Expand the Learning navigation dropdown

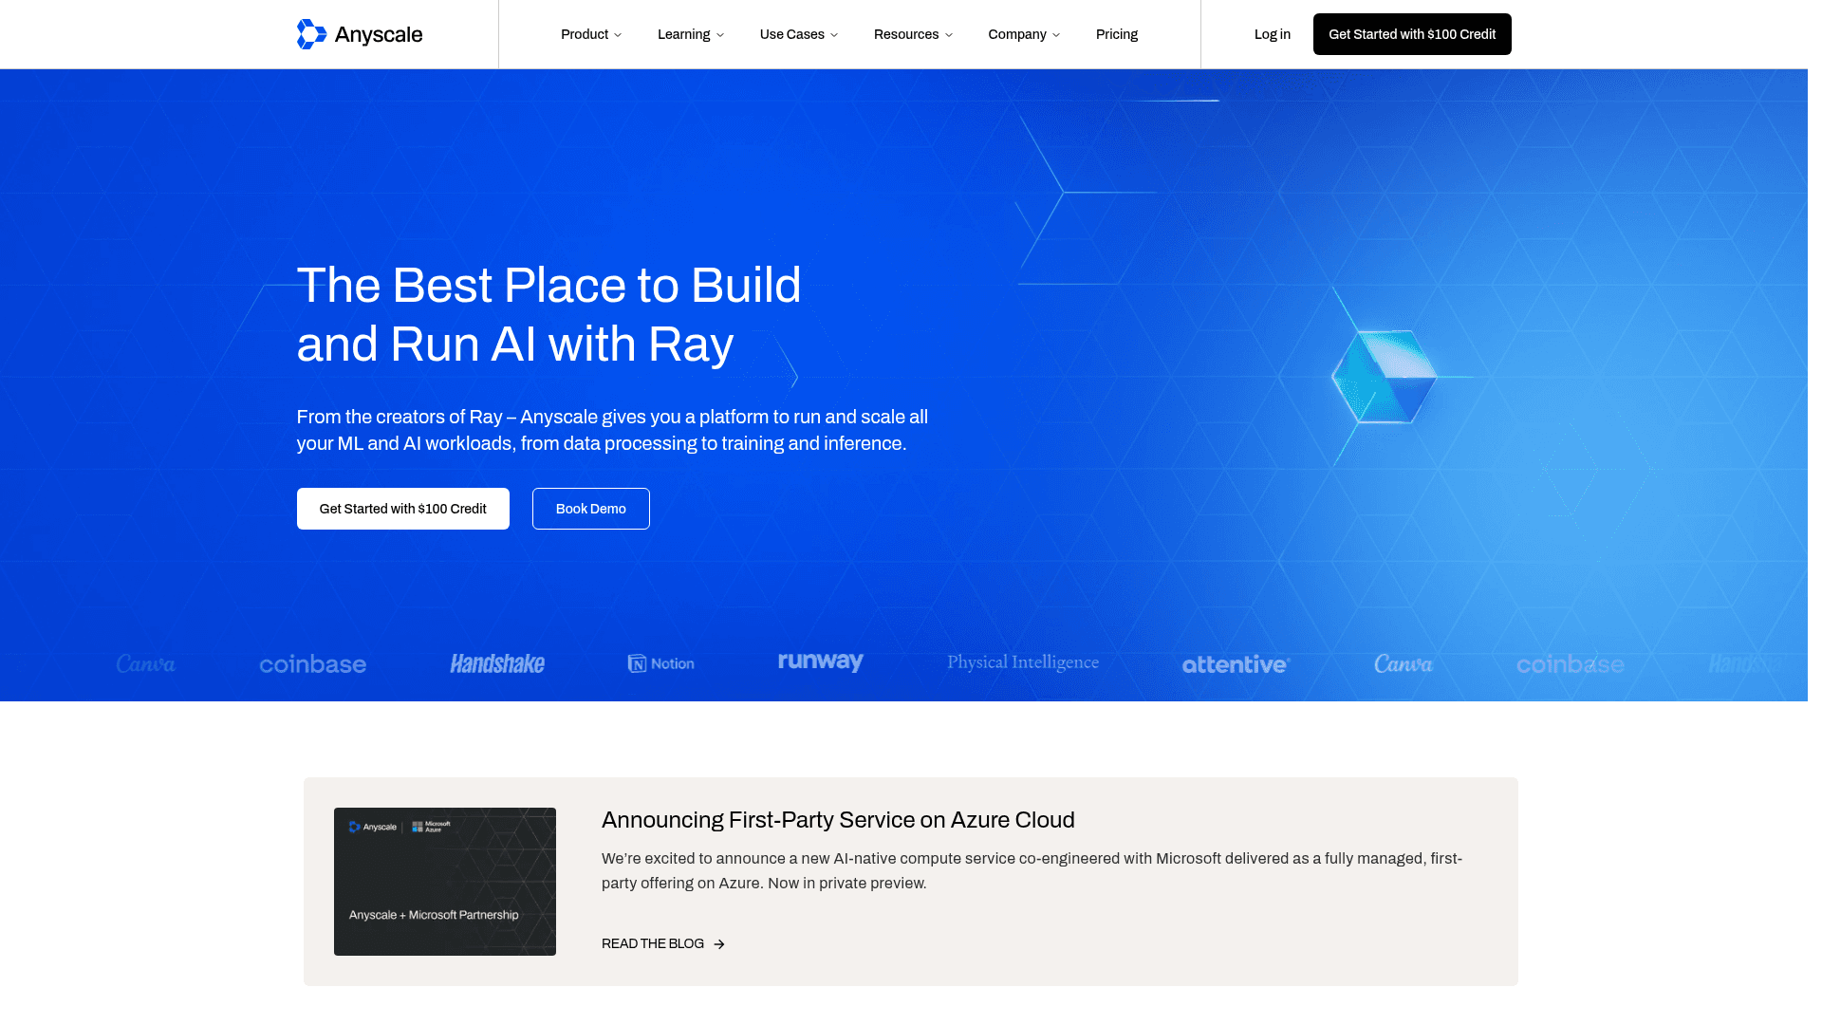point(690,34)
